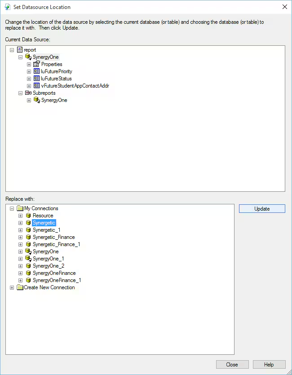Select the 'Subreports' label
This screenshot has width=292, height=375.
44,93
